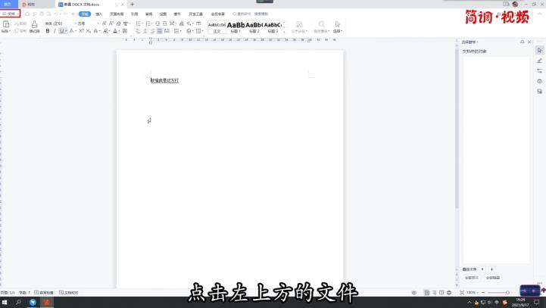The image size is (546, 308).
Task: Click the Find and Replace magnifier icon
Action: pyautogui.click(x=322, y=25)
